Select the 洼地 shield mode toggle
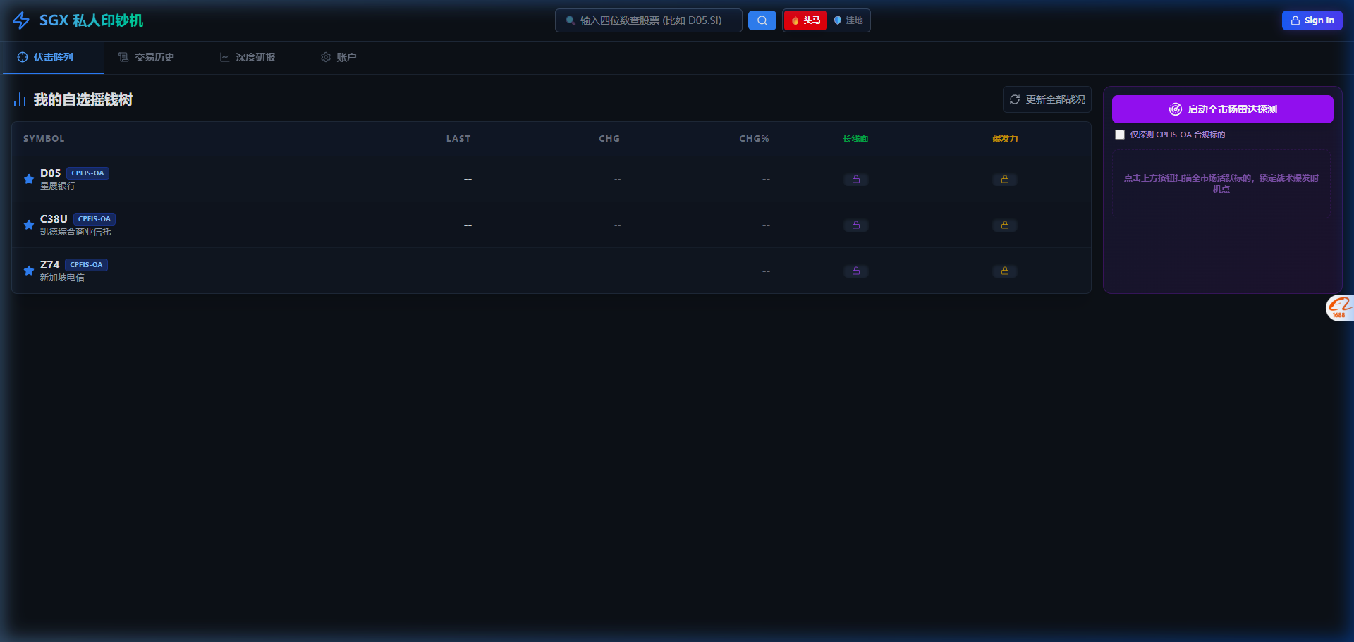The image size is (1354, 642). click(x=848, y=20)
